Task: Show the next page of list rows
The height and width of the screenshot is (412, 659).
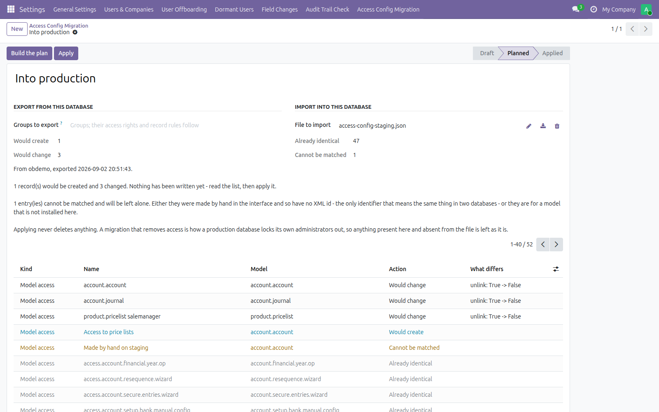Action: (556, 244)
